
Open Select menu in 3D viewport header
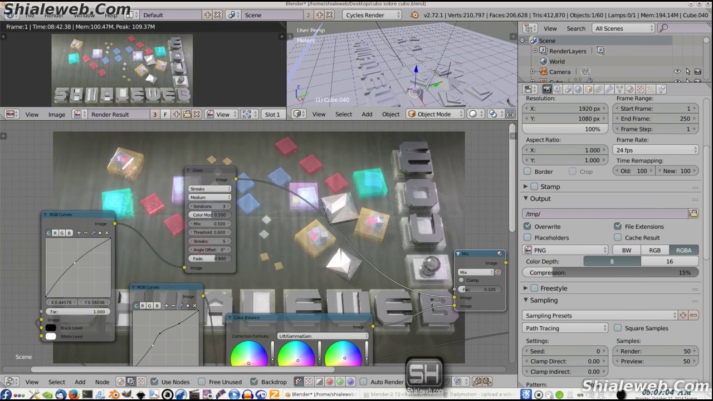[x=344, y=114]
